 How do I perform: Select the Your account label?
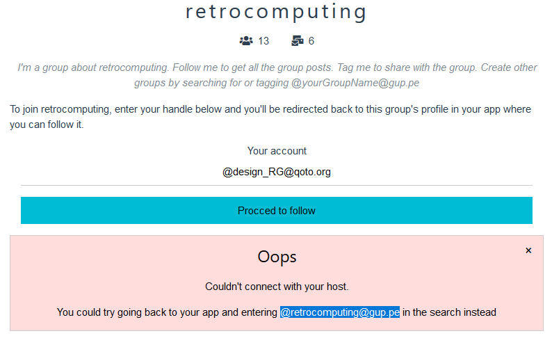click(277, 151)
